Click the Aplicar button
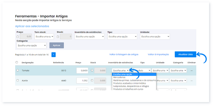 [57, 45]
